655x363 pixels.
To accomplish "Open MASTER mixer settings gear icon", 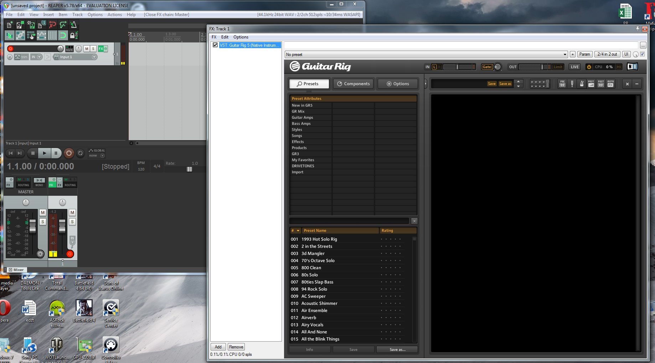I will (40, 254).
